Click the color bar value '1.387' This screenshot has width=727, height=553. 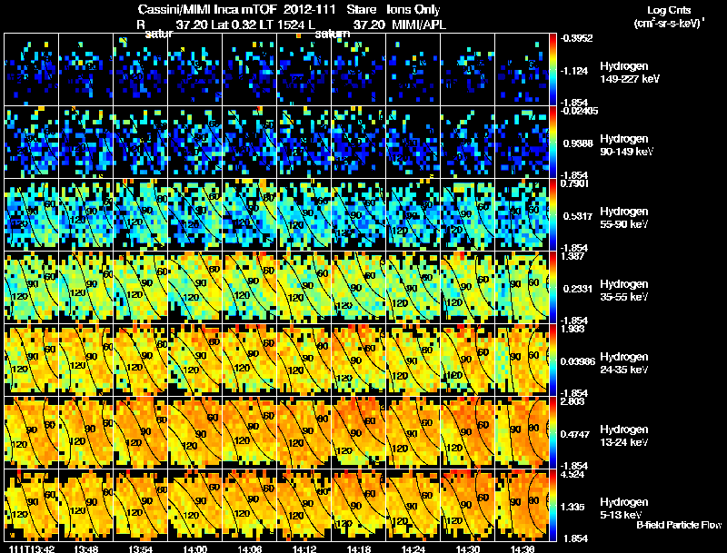[x=573, y=256]
